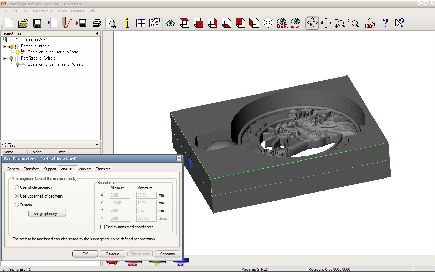
Task: Collapse 'Part (2) set by Wizard' node
Action: pyautogui.click(x=5, y=58)
